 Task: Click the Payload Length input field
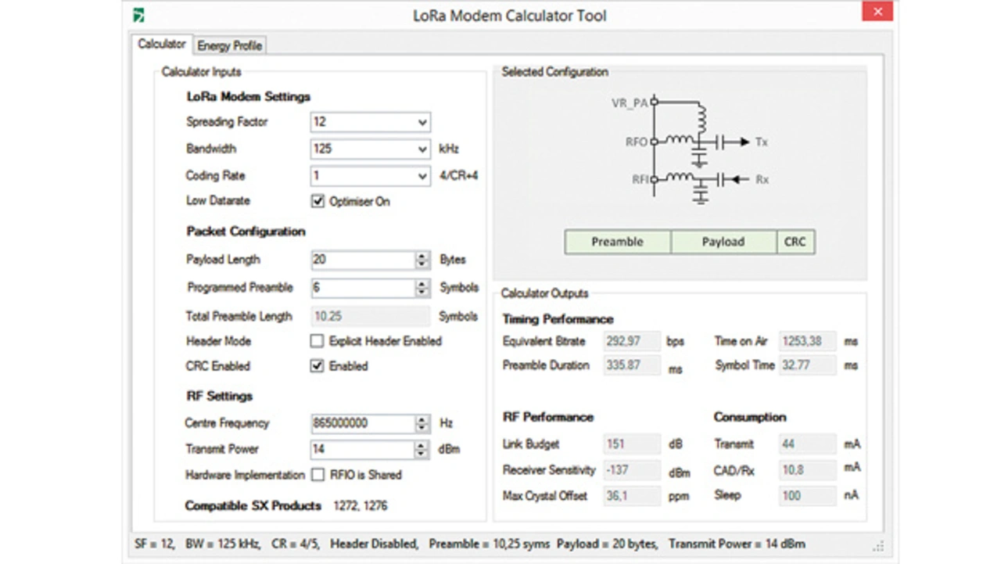pos(361,260)
